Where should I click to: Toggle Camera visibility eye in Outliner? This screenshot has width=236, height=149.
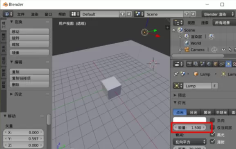(x=223, y=49)
